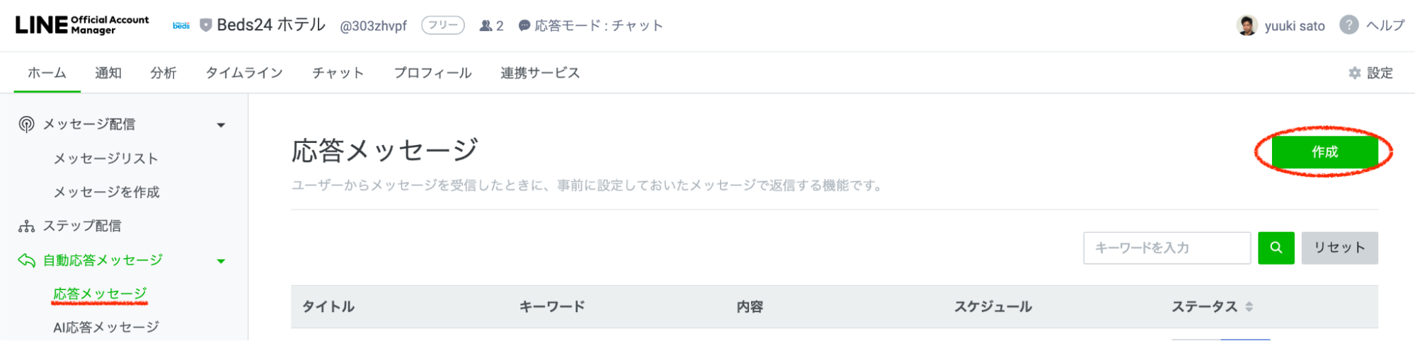
Task: Switch to the 分析 tab
Action: click(x=163, y=73)
